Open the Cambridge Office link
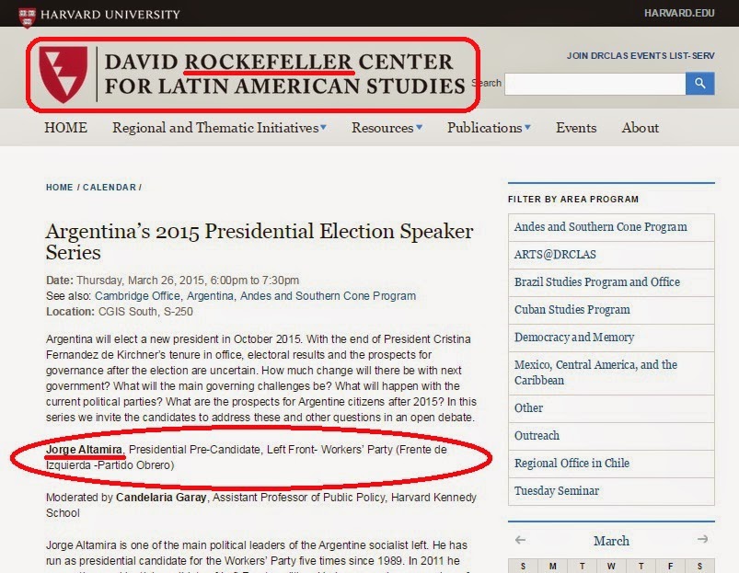 click(x=137, y=295)
